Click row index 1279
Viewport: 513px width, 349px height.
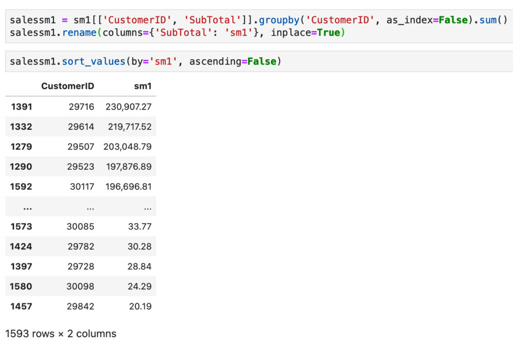[21, 147]
